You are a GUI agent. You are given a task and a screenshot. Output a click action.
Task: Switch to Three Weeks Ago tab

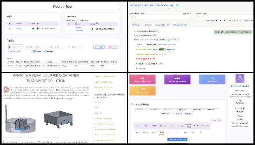(x=180, y=25)
